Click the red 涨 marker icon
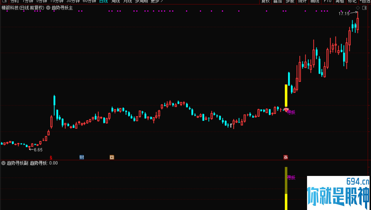 [286, 157]
